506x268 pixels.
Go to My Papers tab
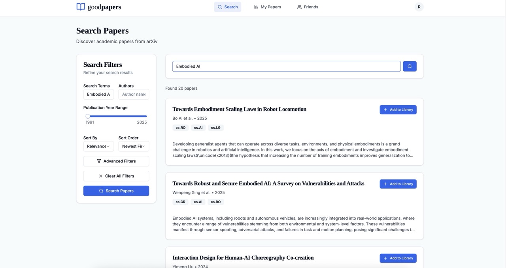point(268,7)
